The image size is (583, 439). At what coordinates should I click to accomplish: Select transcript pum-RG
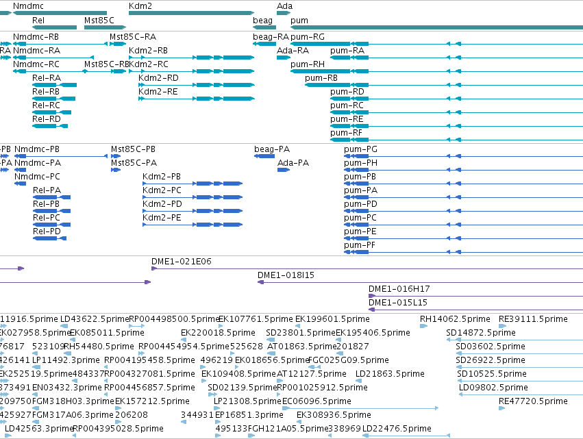(436, 44)
